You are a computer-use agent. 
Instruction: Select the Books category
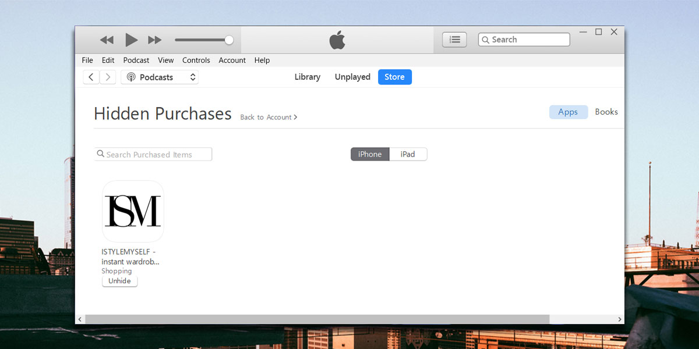pos(606,112)
